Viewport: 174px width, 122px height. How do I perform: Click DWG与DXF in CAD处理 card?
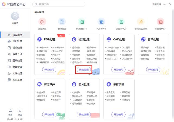click(x=112, y=59)
